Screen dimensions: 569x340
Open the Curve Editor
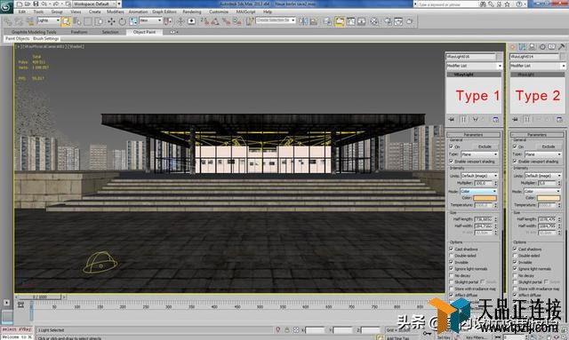point(351,21)
